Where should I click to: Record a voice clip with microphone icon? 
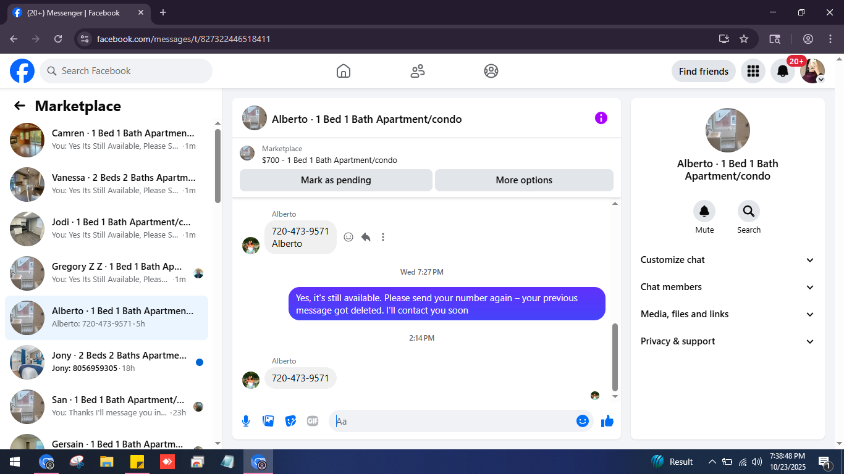coord(246,421)
